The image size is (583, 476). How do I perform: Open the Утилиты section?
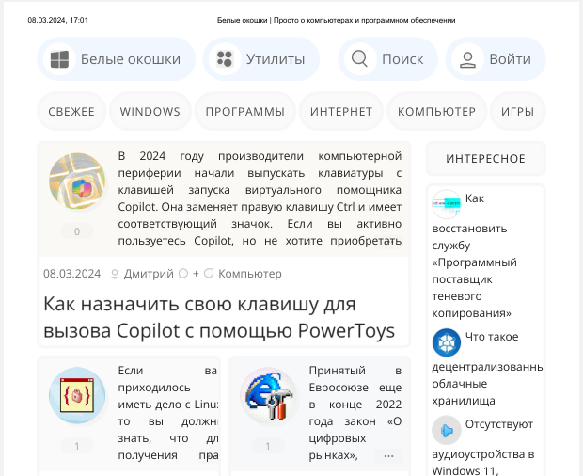(261, 59)
